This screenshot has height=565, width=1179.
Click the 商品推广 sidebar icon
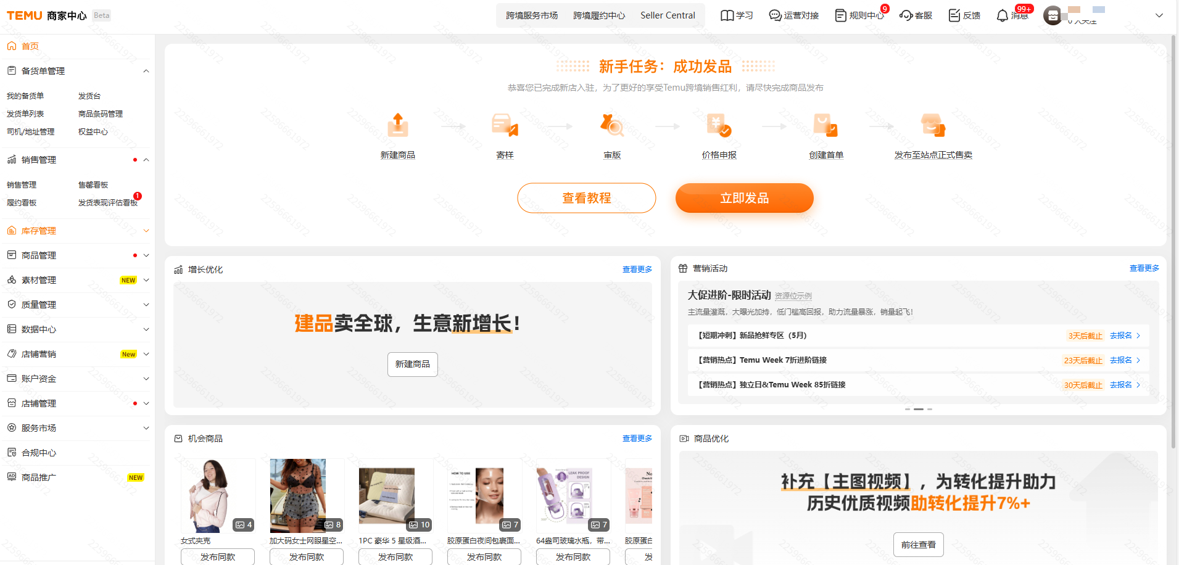[x=12, y=477]
